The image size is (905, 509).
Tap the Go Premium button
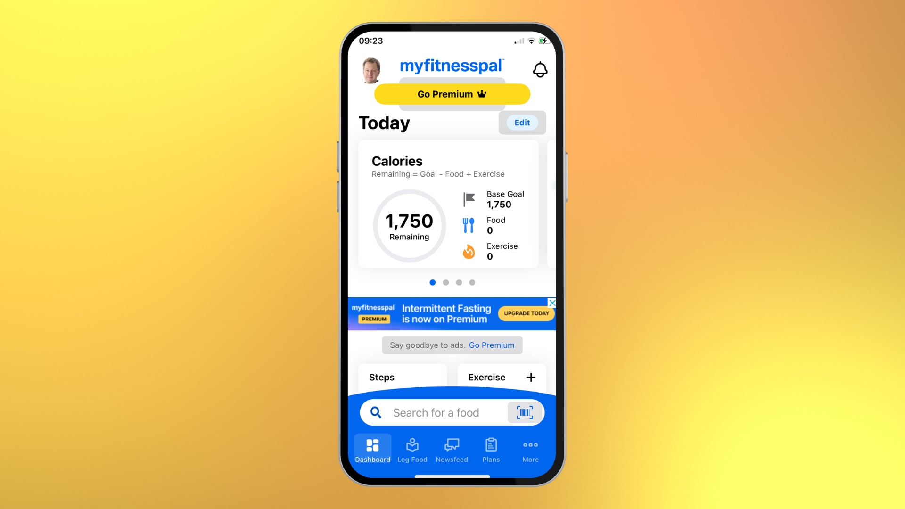point(451,94)
